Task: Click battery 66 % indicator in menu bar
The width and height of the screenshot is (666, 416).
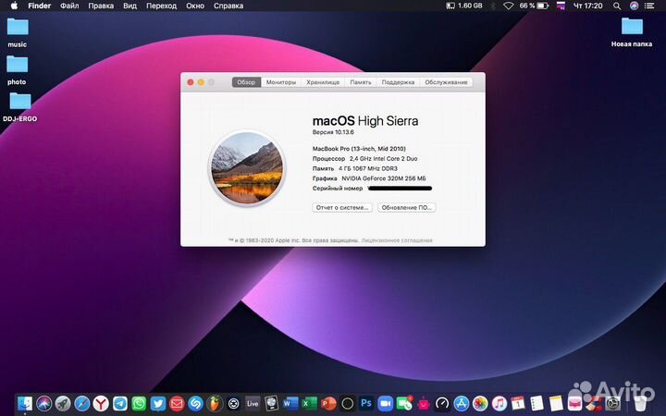Action: point(534,6)
